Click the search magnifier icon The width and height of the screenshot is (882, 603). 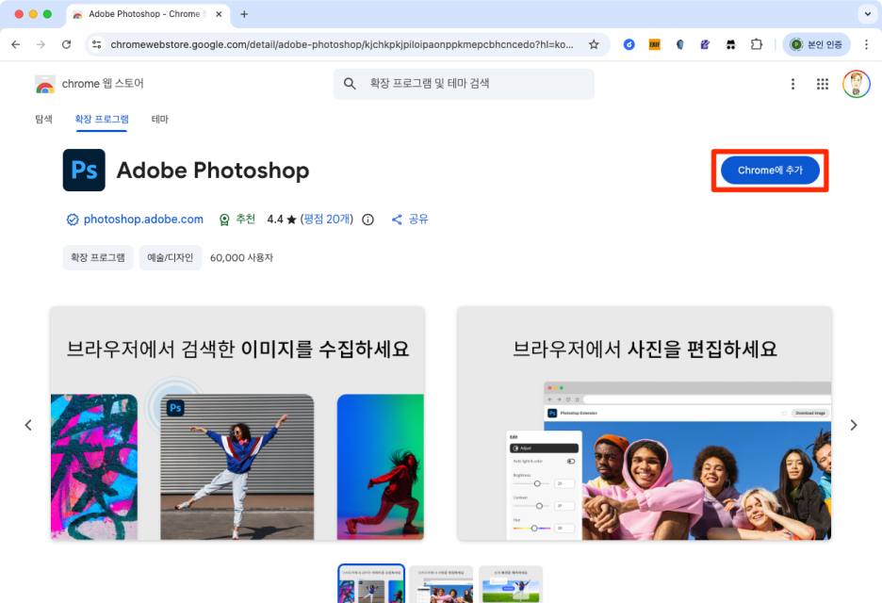click(350, 84)
